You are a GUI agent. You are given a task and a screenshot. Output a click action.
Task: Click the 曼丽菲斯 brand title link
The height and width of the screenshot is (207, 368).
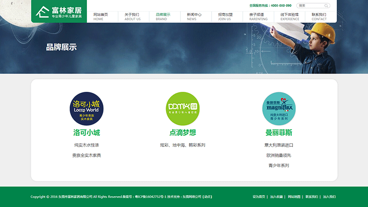pos(279,133)
